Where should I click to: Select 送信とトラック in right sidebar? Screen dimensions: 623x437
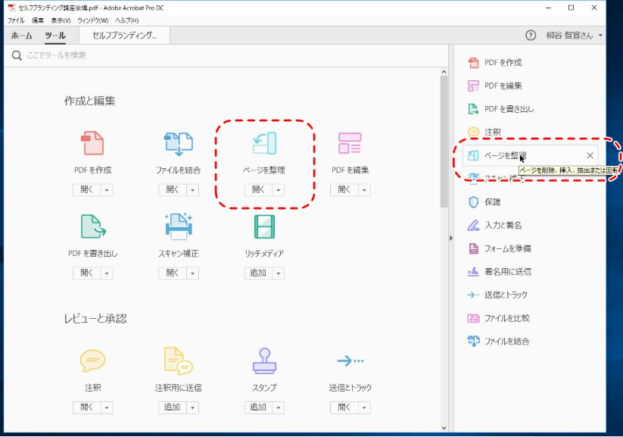click(497, 295)
